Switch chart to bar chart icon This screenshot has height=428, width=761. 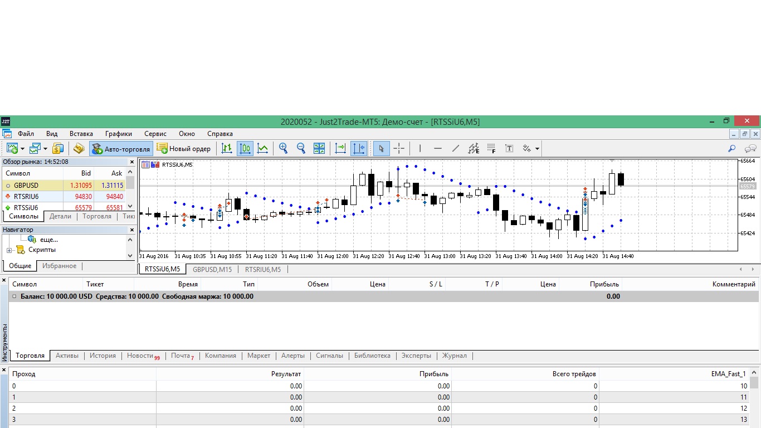(227, 149)
